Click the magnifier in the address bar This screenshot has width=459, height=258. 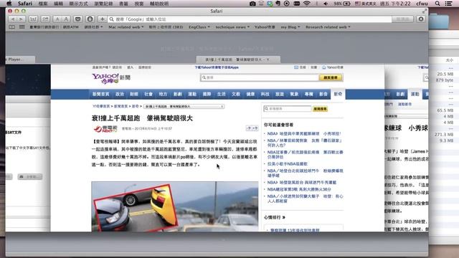click(x=112, y=19)
